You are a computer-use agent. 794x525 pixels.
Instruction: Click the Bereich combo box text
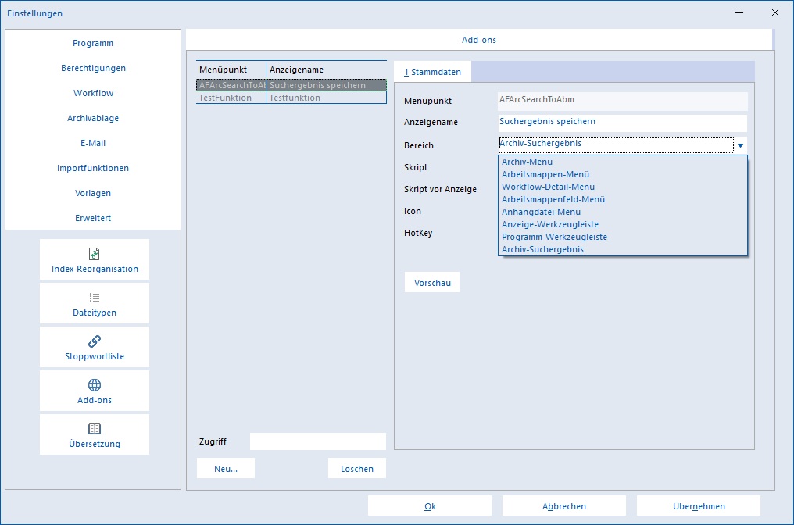click(616, 145)
